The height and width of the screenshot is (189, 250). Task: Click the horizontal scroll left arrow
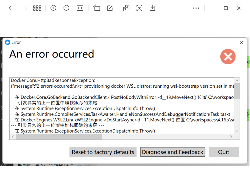point(13,137)
